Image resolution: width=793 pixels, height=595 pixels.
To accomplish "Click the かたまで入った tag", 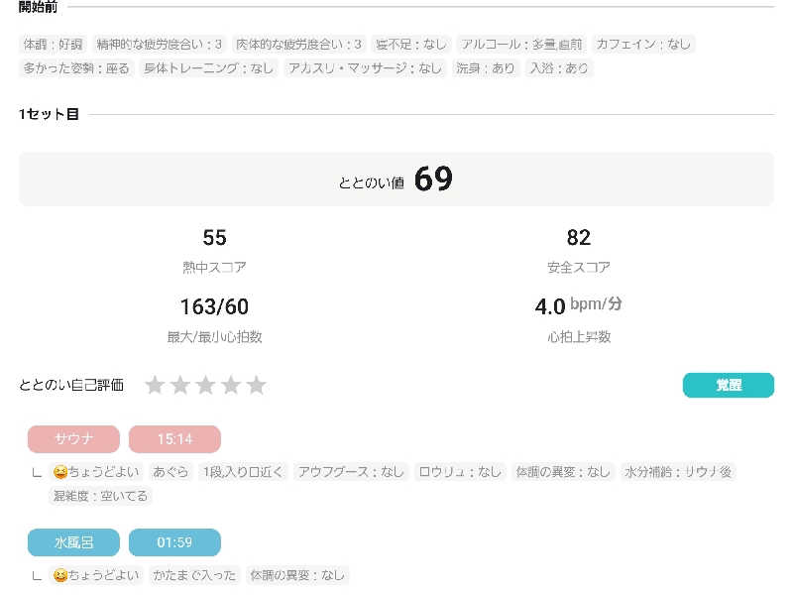I will tap(194, 575).
